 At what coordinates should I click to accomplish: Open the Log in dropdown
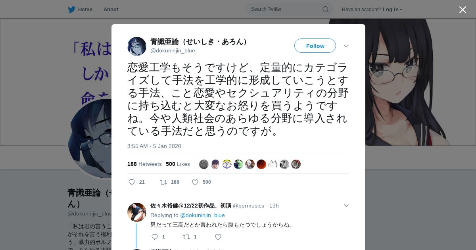(x=393, y=9)
